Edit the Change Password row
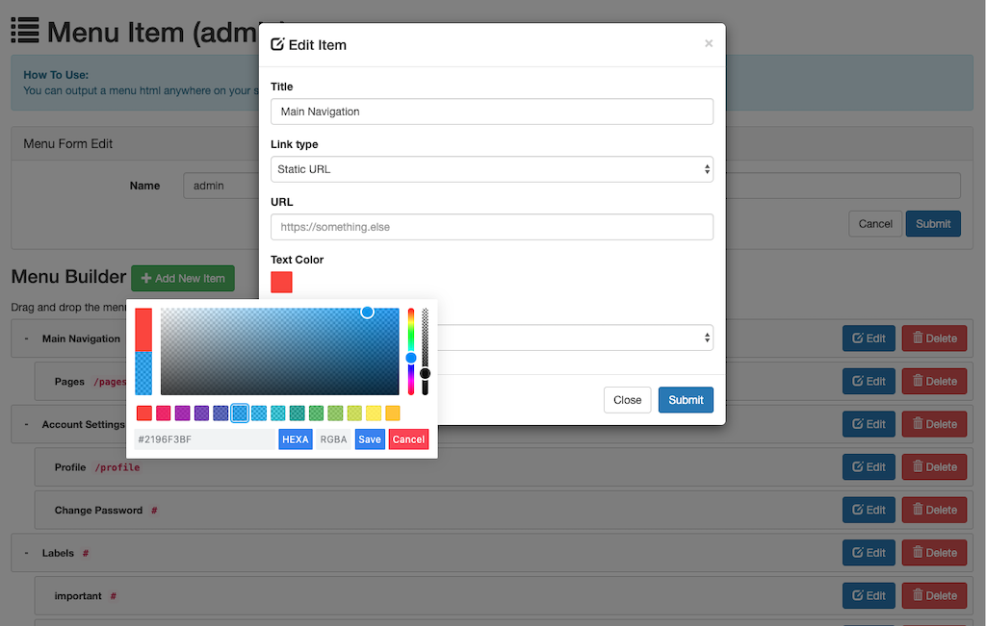This screenshot has height=626, width=986. (869, 510)
